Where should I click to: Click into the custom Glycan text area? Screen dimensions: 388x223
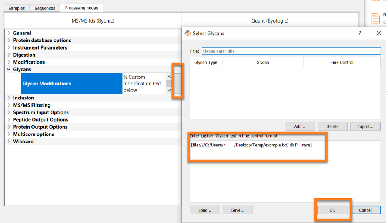click(x=285, y=172)
